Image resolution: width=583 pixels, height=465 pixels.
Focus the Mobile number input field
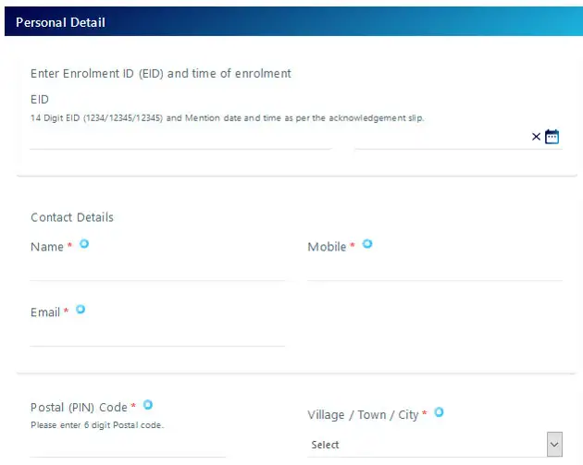(x=434, y=269)
